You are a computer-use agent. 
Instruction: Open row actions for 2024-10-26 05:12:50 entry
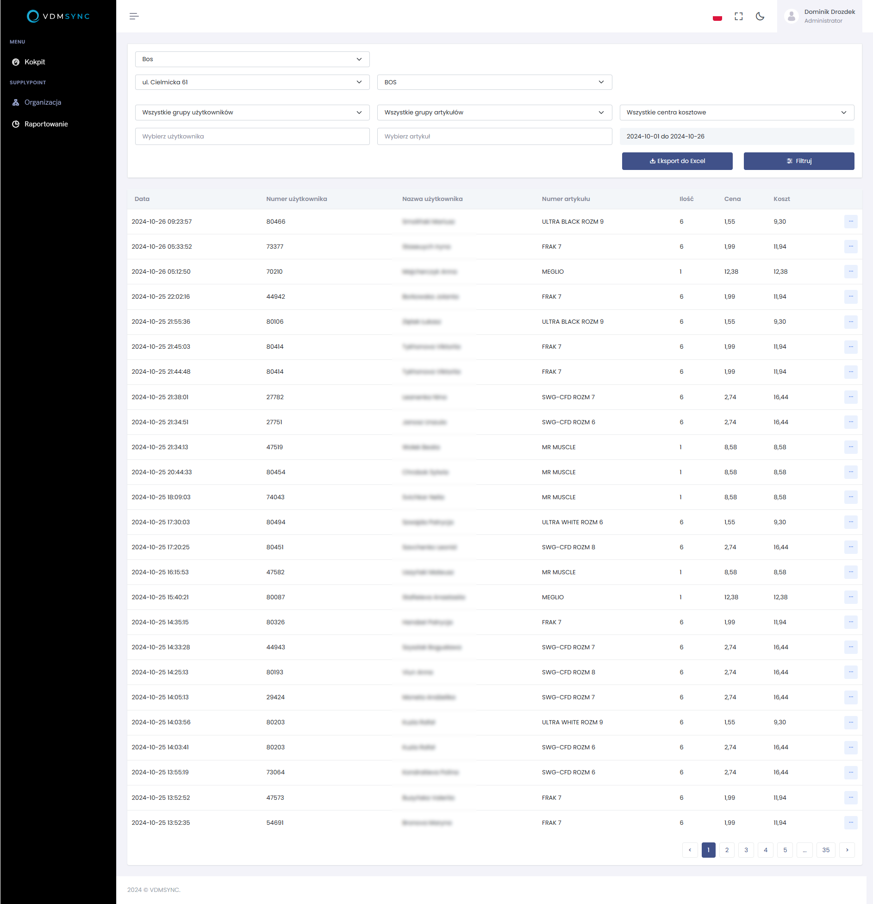850,271
